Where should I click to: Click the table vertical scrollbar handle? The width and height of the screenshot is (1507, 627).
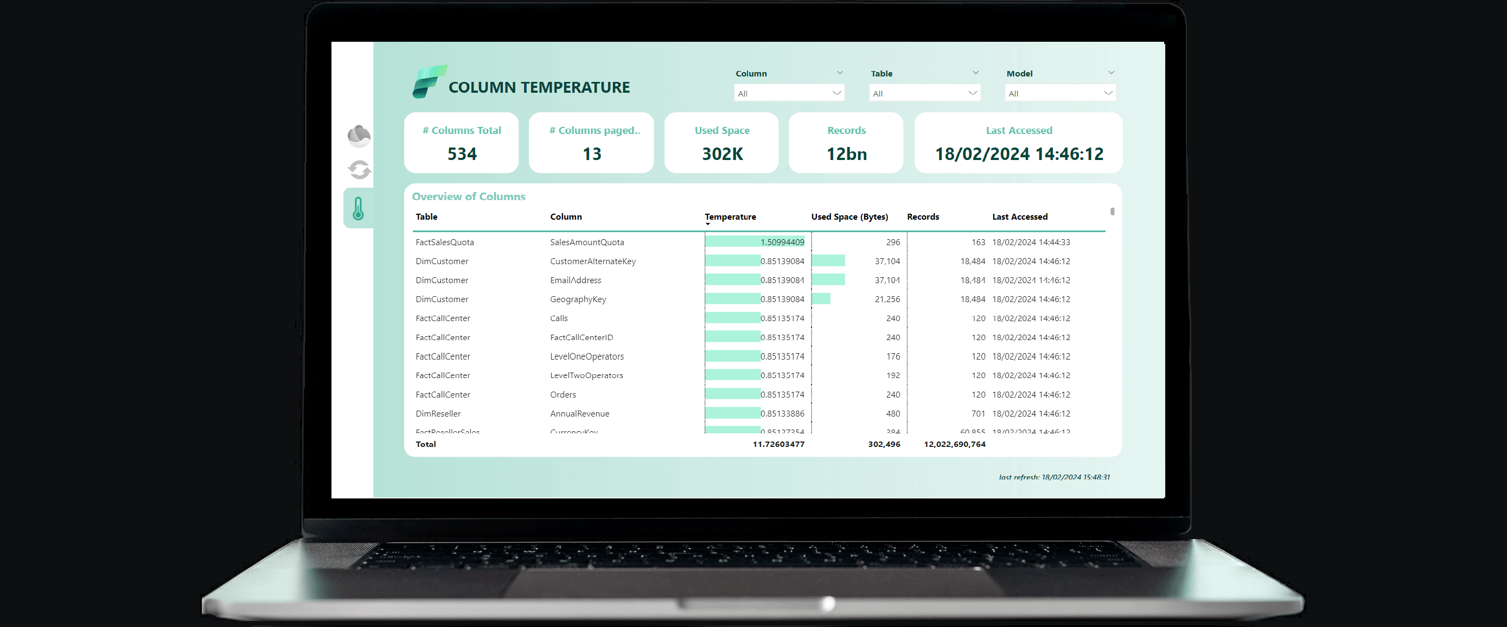(x=1112, y=212)
